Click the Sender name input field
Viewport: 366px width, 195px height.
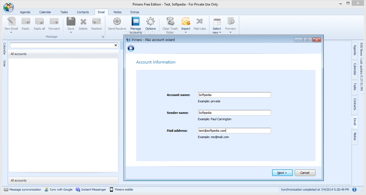click(234, 113)
